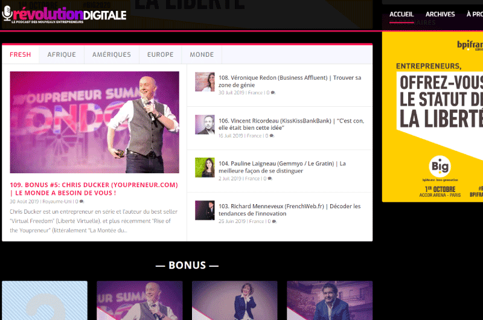Click comment icon on Pauline Laigneau episode
483x320 pixels.
pos(270,179)
